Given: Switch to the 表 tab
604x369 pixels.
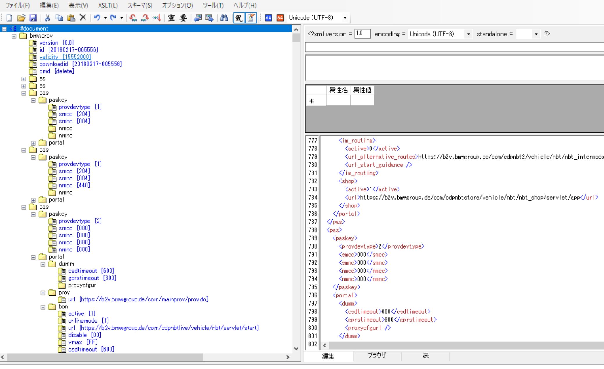Looking at the screenshot, I should pyautogui.click(x=426, y=355).
